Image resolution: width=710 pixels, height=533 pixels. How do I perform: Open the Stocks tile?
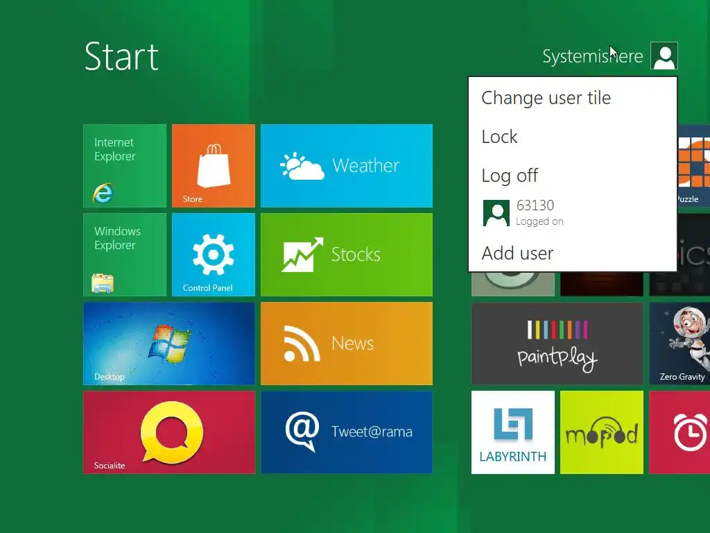point(347,255)
